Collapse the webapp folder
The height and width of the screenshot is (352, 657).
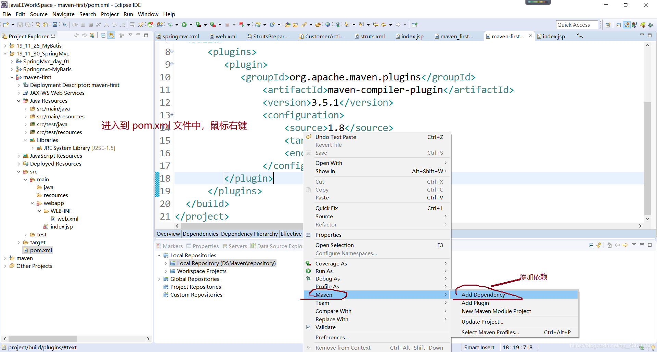(x=32, y=203)
